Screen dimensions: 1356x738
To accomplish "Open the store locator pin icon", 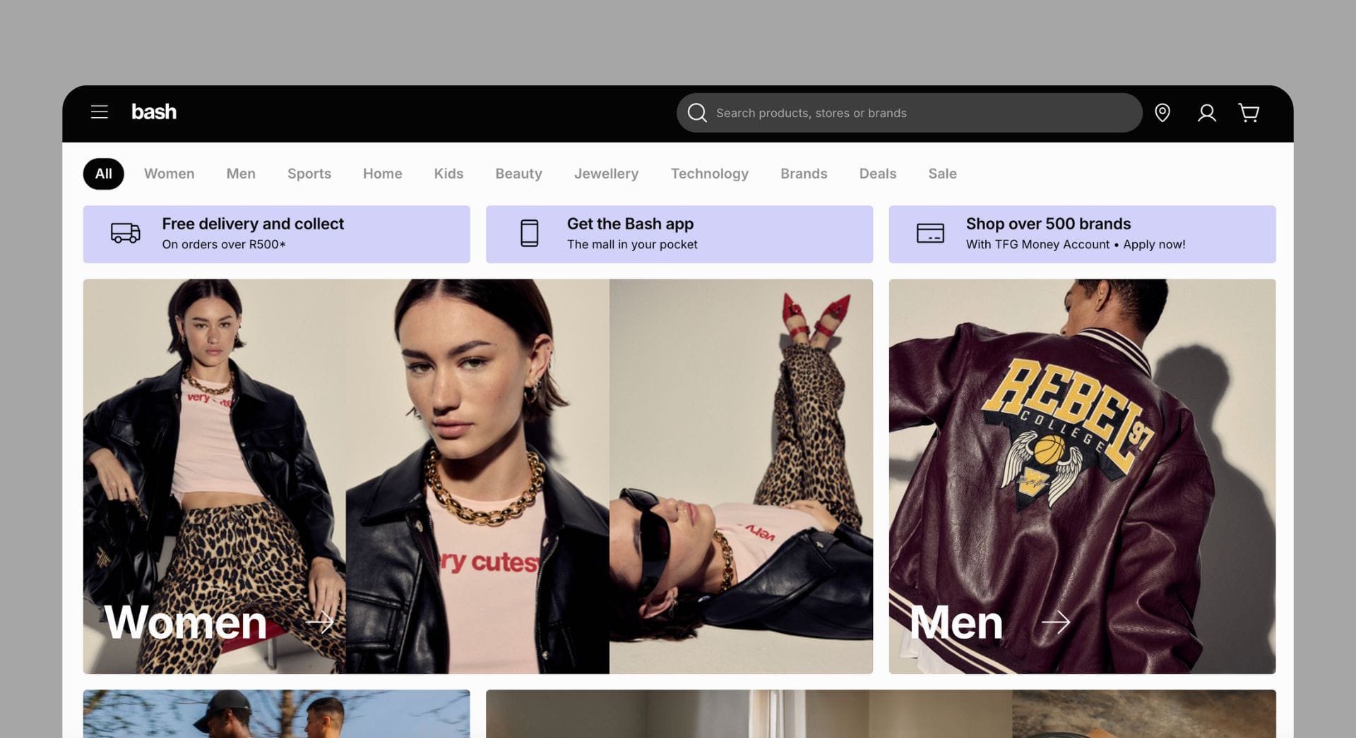I will 1163,113.
